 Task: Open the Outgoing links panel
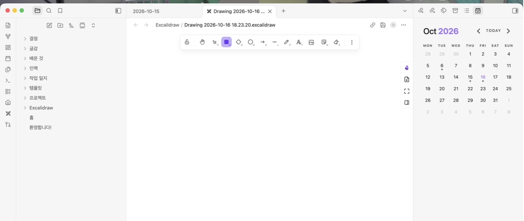coord(432,11)
